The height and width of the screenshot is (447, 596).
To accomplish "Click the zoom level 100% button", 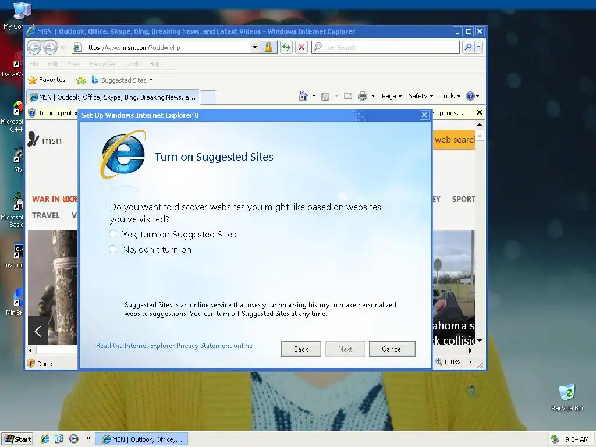I will (x=448, y=362).
